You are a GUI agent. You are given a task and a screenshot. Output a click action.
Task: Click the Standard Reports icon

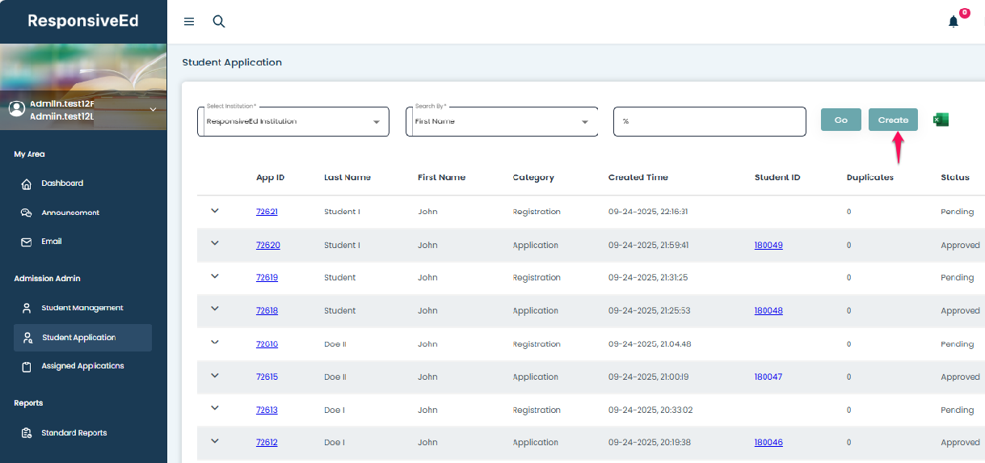(26, 433)
